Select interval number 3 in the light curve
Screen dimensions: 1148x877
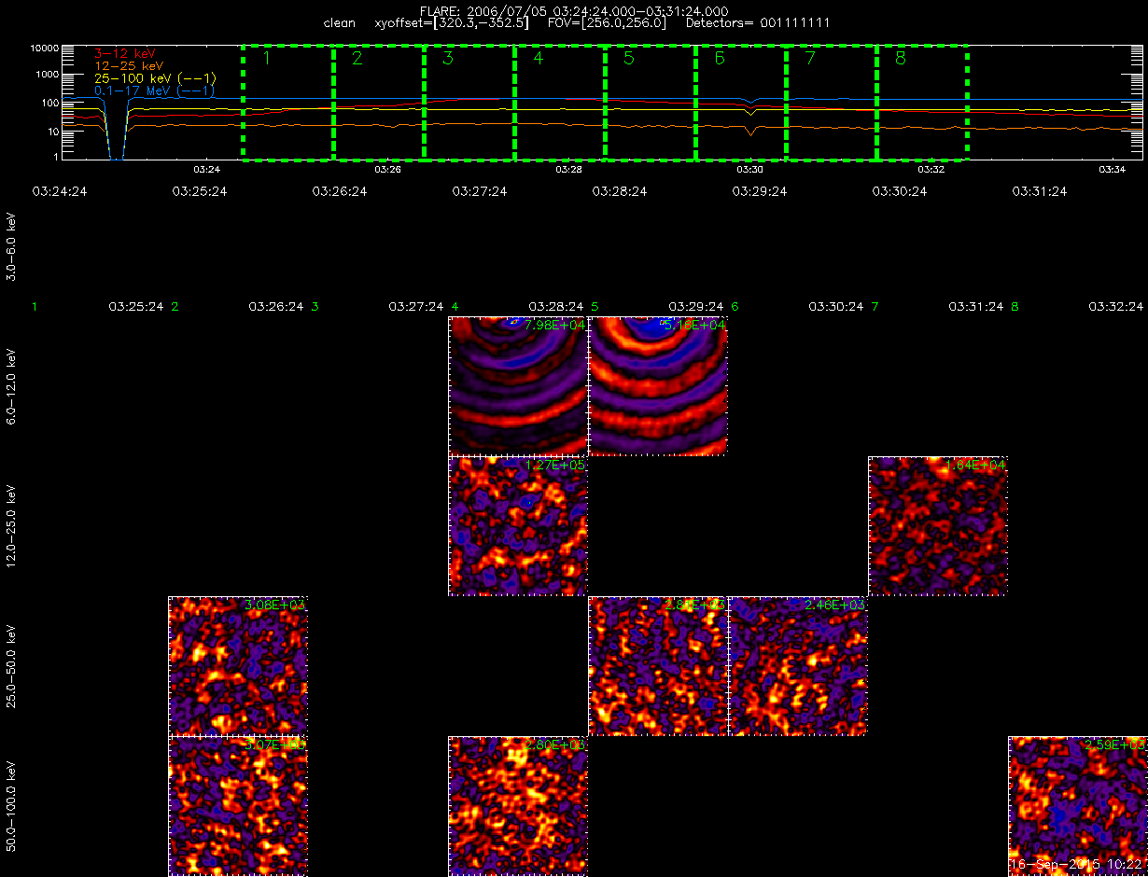[x=447, y=58]
